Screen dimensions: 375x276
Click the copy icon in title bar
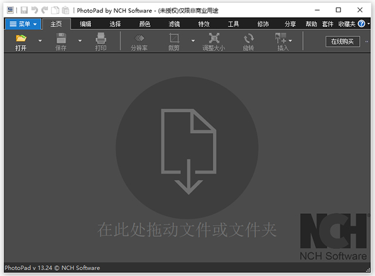tap(55, 10)
